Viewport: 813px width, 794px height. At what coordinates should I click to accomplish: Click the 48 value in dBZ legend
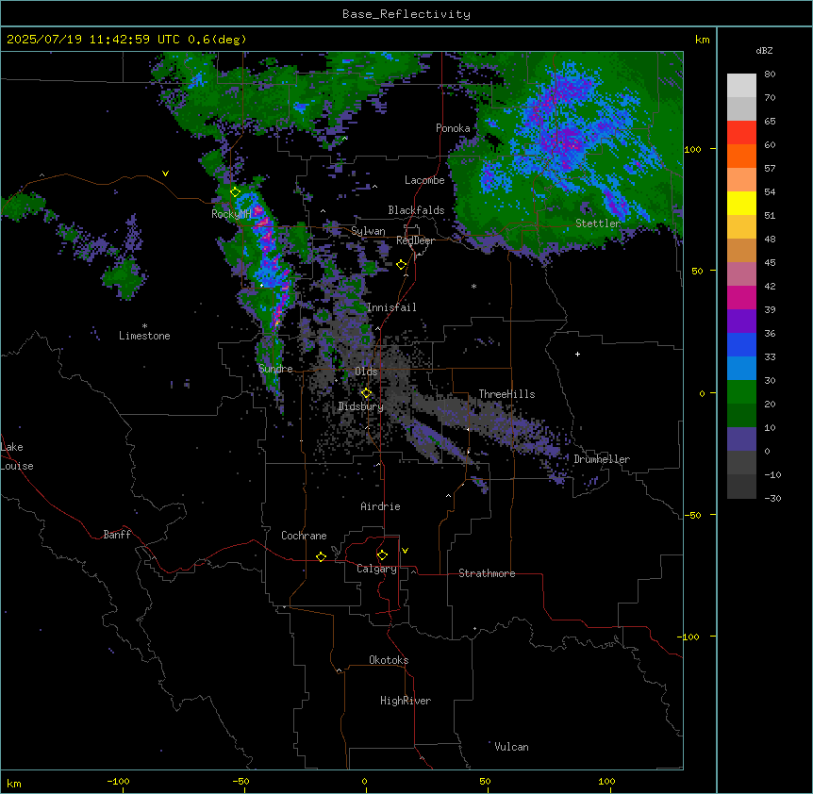(770, 239)
